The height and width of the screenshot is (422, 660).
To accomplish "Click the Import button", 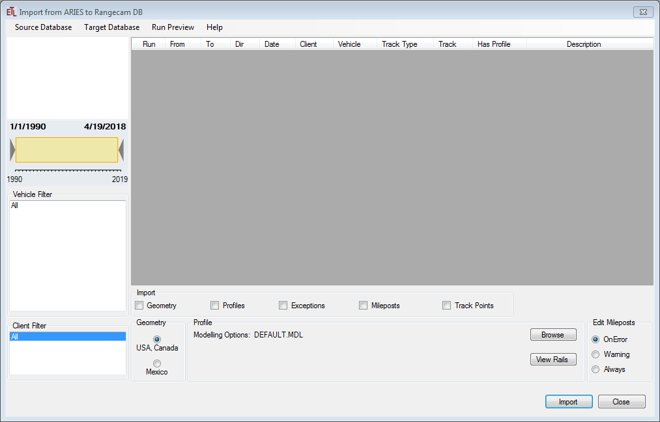I will tap(568, 402).
